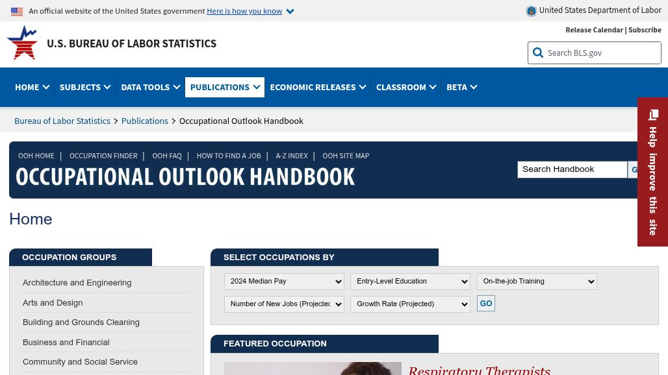The height and width of the screenshot is (375, 668).
Task: Click the magnifier icon in BLS search
Action: pos(538,53)
